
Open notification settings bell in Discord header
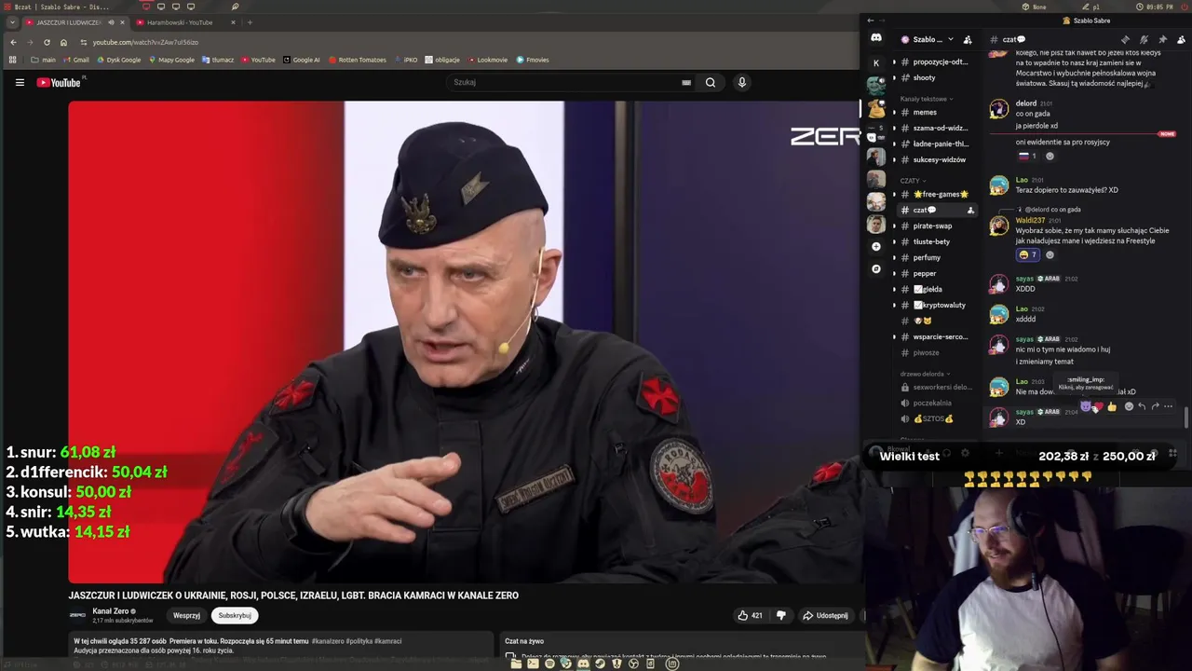[1144, 39]
